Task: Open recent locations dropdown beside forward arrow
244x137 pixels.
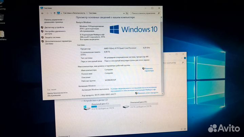Action: point(51,13)
